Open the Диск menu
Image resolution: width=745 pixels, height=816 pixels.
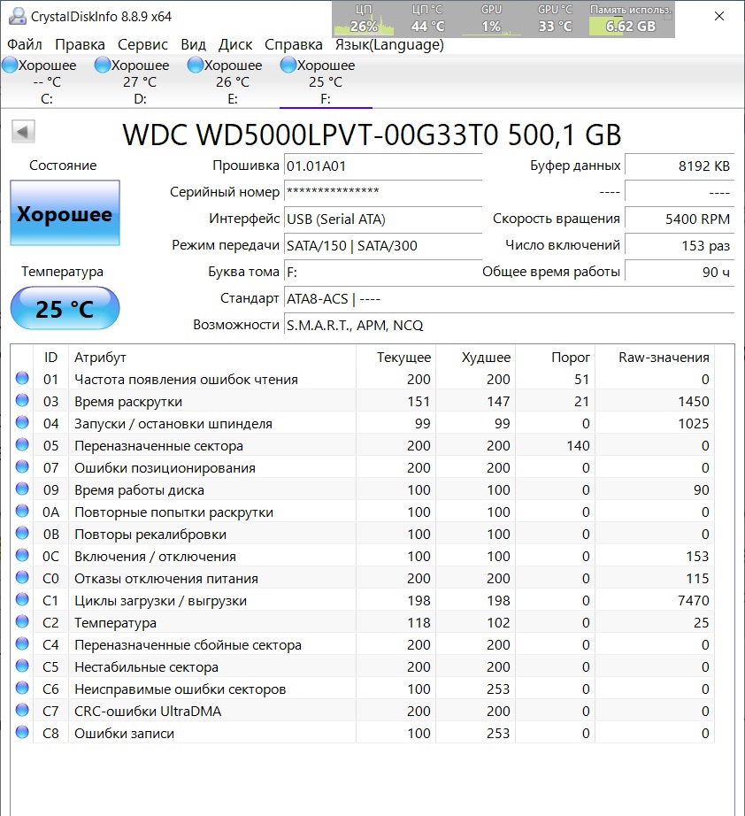click(235, 45)
